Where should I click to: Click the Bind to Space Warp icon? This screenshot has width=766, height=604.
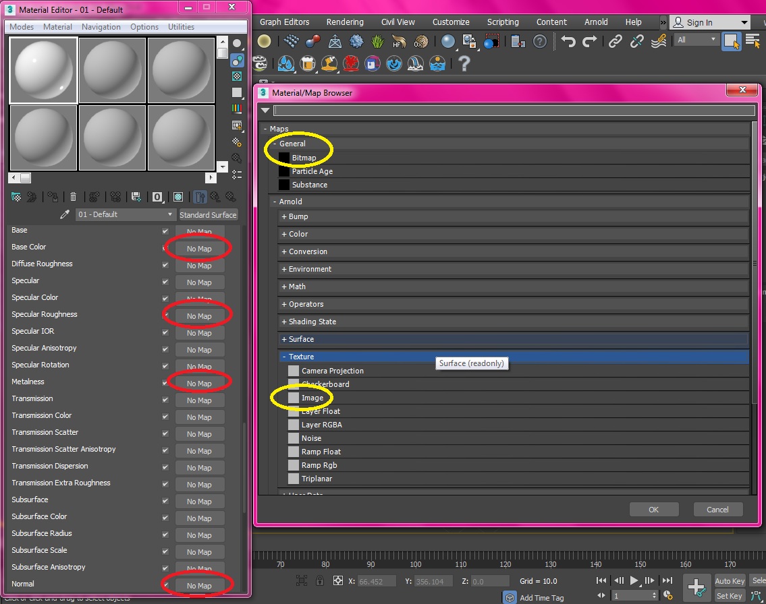659,42
